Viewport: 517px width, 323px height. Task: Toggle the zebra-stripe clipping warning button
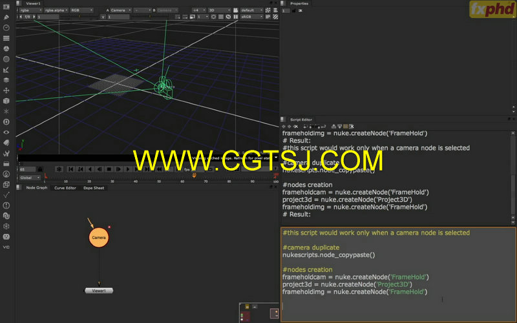(x=275, y=17)
